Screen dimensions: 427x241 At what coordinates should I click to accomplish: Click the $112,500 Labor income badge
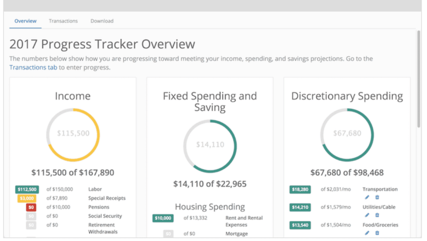27,189
